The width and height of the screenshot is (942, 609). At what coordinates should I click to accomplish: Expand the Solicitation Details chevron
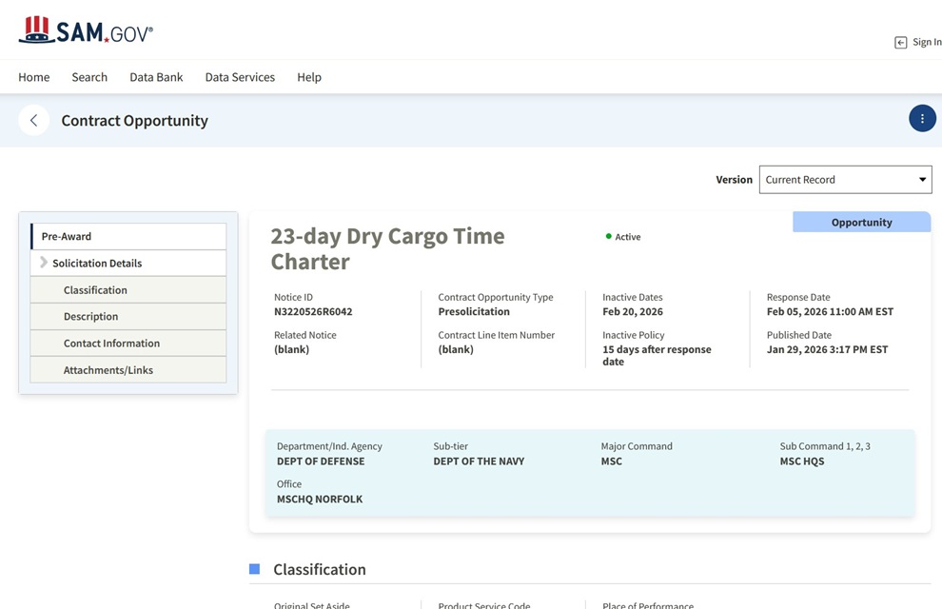click(44, 263)
